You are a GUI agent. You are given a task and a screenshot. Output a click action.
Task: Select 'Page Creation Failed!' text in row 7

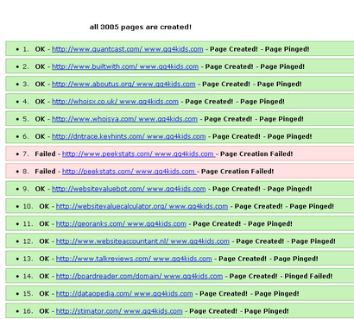(256, 154)
